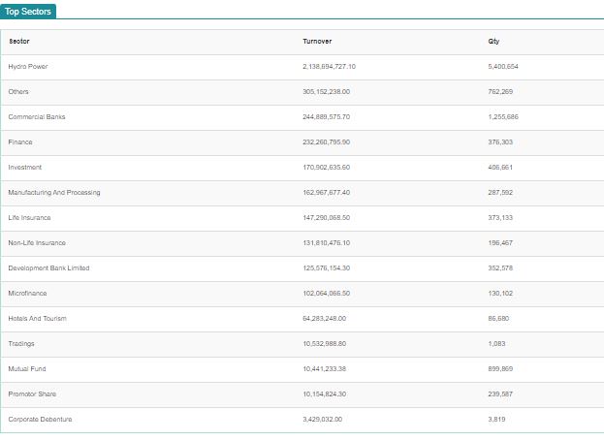
Task: Select Microfinance turnover 102,064,066.50
Action: point(327,293)
